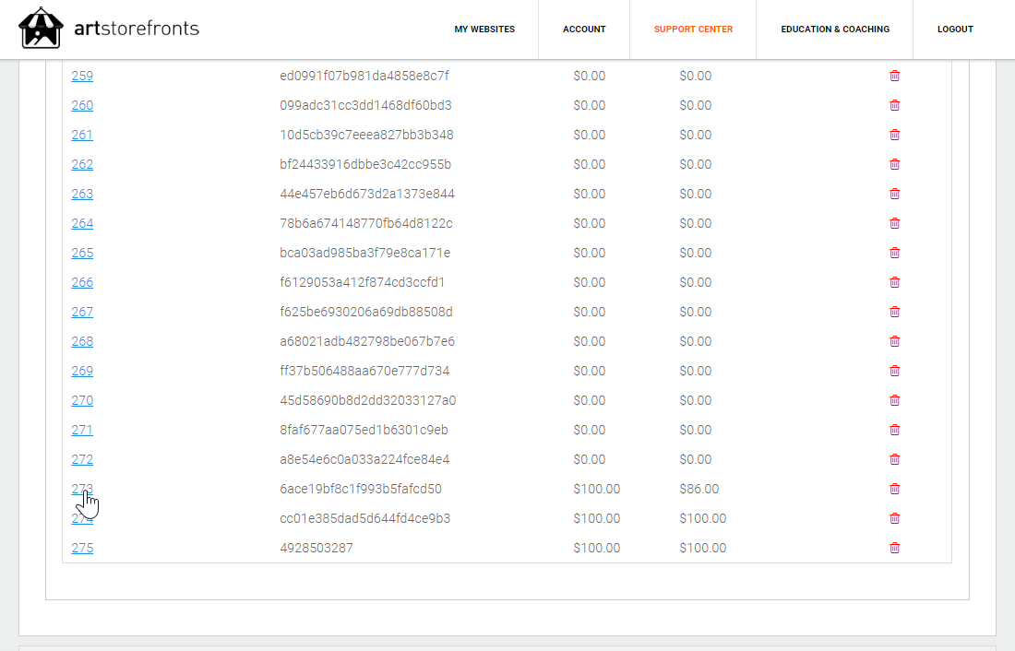Go to the Account menu item
Viewport: 1015px width, 651px height.
pos(584,30)
